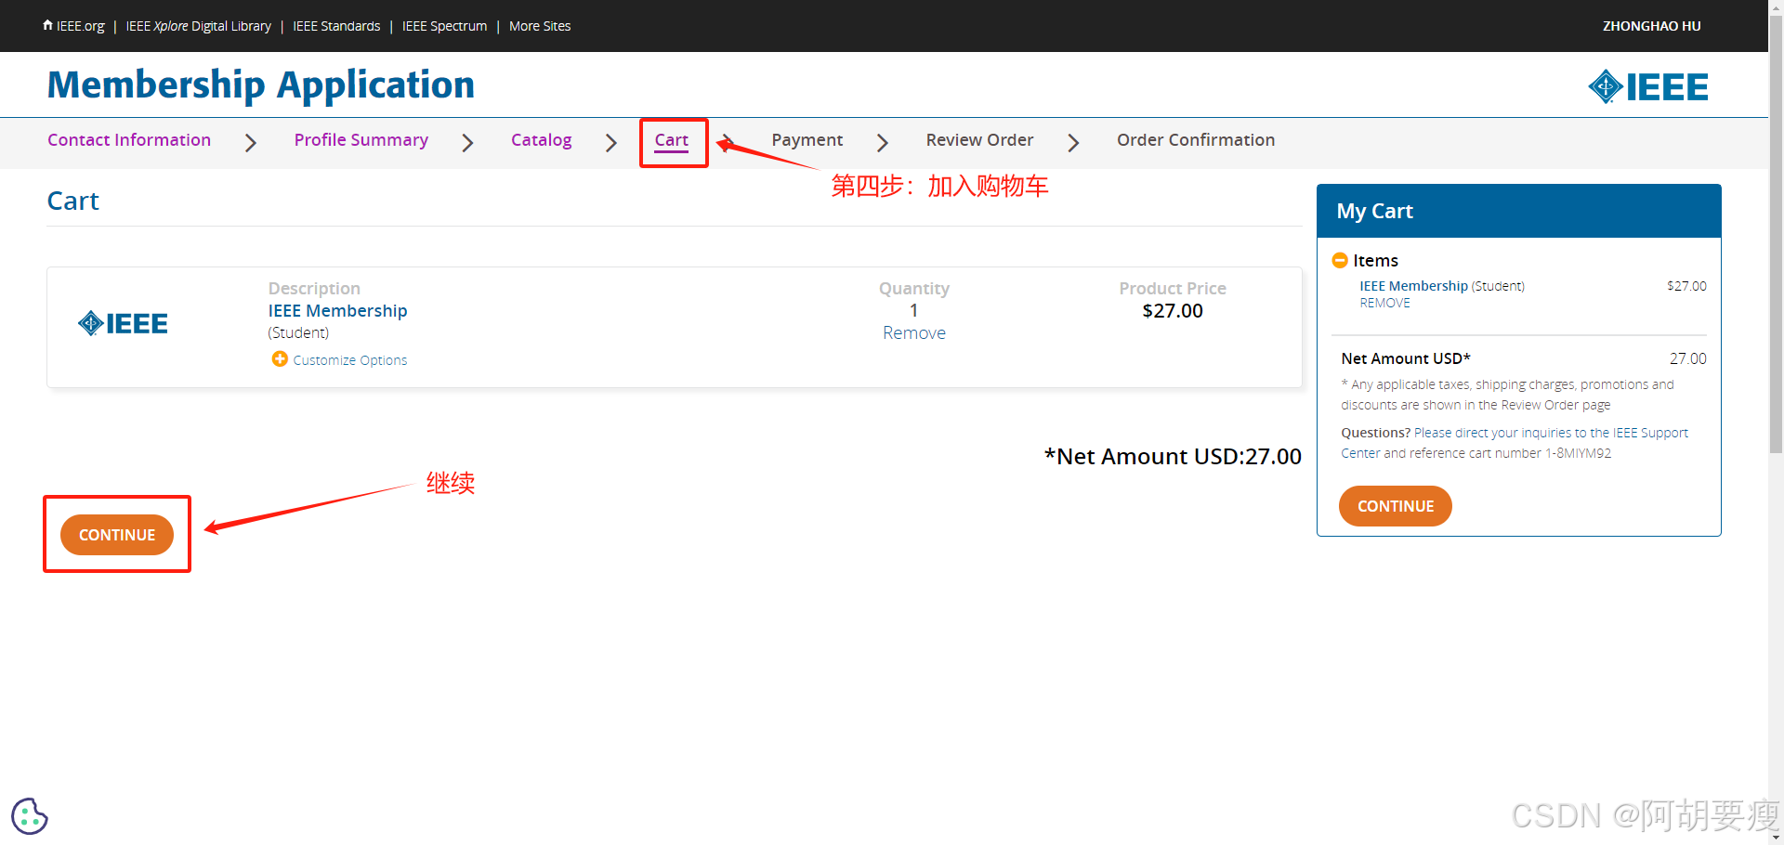Screen dimensions: 1784x845
Task: Select the Payment step
Action: (807, 139)
